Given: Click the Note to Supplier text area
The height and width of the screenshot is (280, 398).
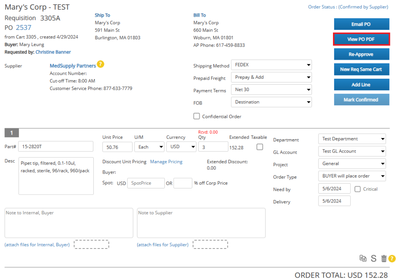Looking at the screenshot, I should 201,223.
